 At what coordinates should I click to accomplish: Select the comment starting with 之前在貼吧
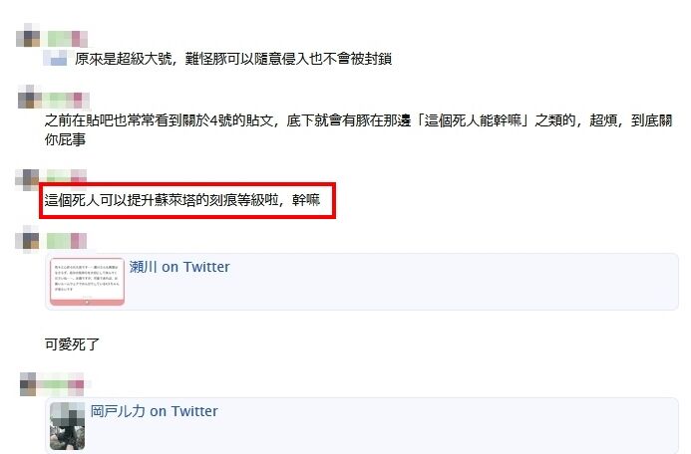tap(358, 129)
